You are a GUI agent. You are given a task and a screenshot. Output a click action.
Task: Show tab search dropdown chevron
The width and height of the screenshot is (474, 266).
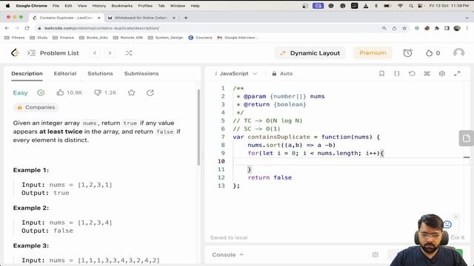[467, 18]
